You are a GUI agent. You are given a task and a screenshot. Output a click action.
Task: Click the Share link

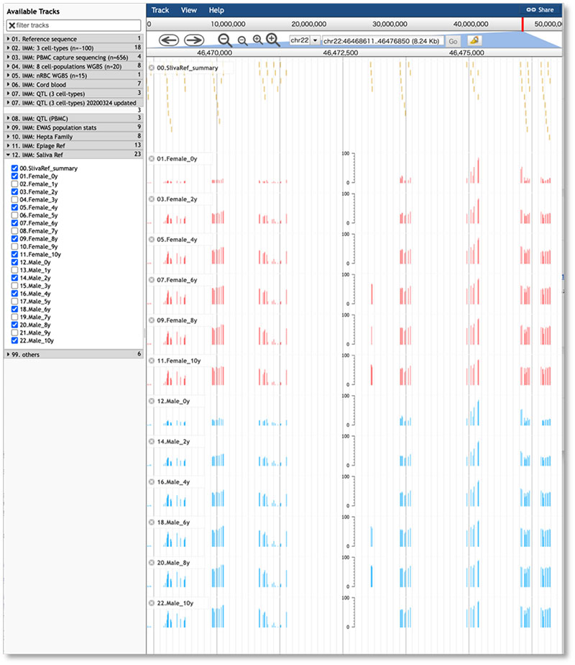540,10
